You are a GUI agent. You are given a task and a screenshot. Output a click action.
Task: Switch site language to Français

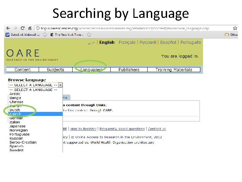(x=127, y=42)
